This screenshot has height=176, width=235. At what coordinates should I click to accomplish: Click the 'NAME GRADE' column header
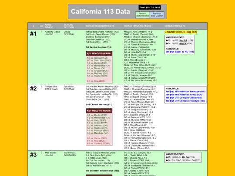[x=49, y=26]
